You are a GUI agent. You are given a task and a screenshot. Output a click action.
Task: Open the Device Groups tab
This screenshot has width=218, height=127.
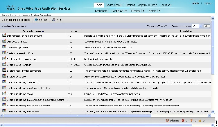click(x=114, y=5)
